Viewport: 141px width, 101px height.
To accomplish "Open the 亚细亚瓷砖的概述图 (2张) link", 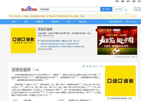I will (x=121, y=98).
